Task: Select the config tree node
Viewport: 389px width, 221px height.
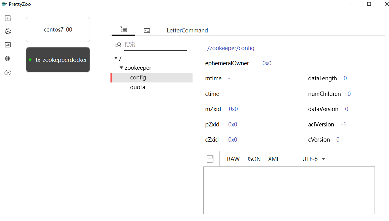Action: pyautogui.click(x=152, y=78)
